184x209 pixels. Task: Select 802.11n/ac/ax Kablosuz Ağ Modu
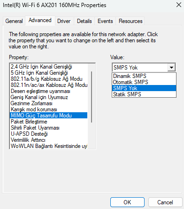(49, 85)
